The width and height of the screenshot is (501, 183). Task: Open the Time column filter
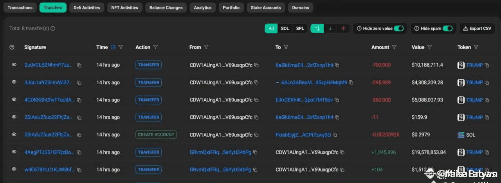pyautogui.click(x=121, y=47)
